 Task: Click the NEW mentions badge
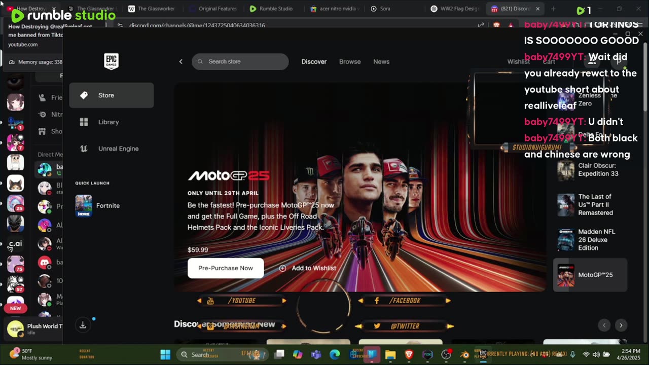coord(15,308)
